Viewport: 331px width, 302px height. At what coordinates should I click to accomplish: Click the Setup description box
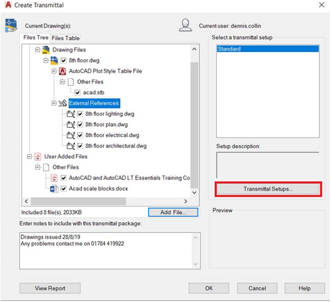[268, 165]
